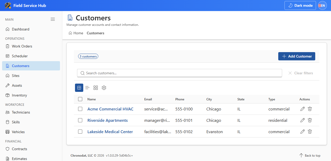Click the magnifier icon in search box
The height and width of the screenshot is (161, 331).
pyautogui.click(x=82, y=73)
